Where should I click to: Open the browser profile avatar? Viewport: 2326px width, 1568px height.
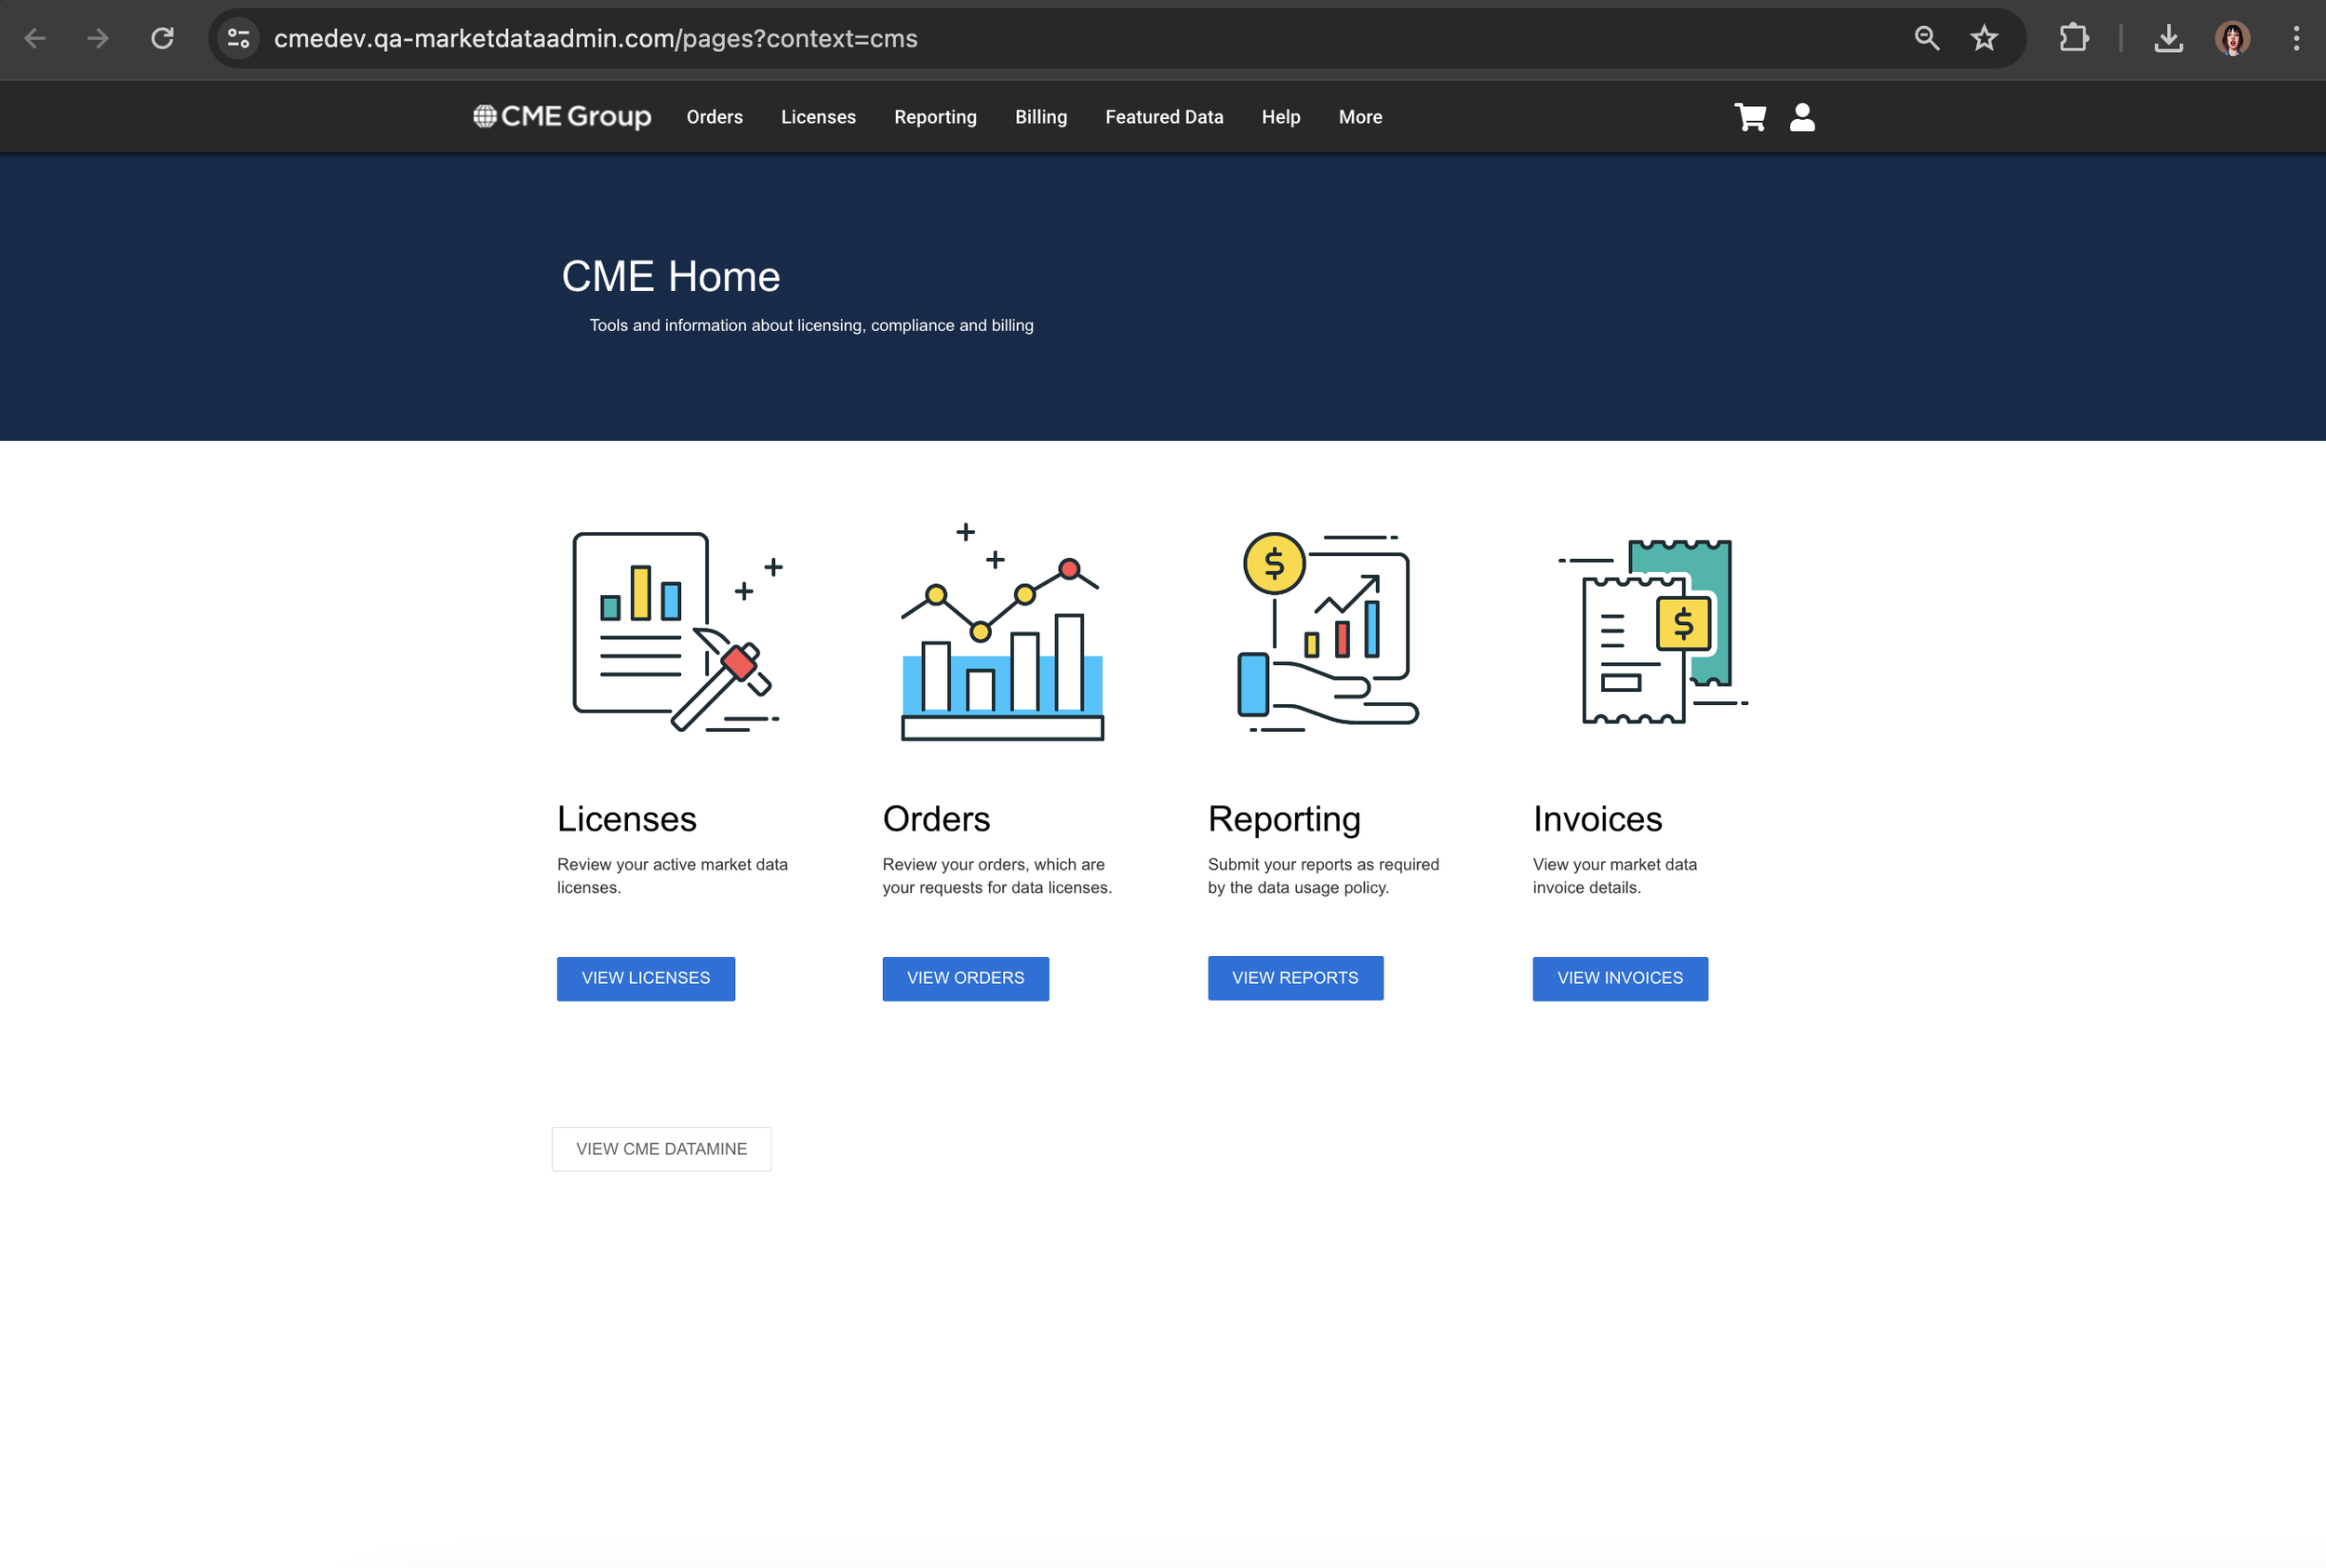(x=2232, y=38)
